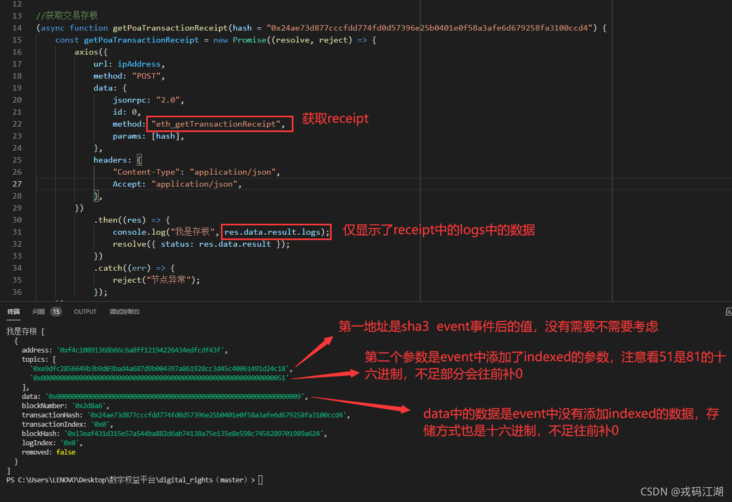Click the second topic value ending in 51
This screenshot has height=502, width=732.
coord(159,378)
